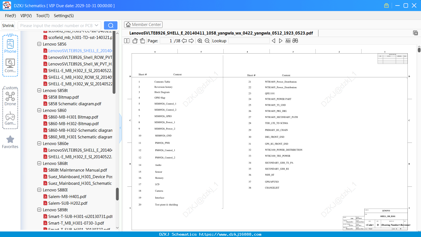Click the detach viewer icon at top right
The image size is (421, 237).
click(x=415, y=33)
